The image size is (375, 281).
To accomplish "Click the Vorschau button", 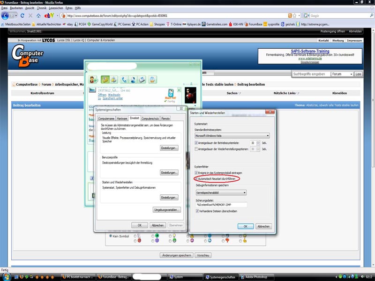I will click(x=203, y=255).
